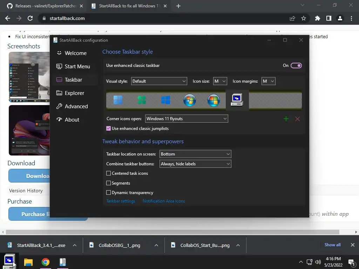Click the browser reload button

tap(30, 18)
